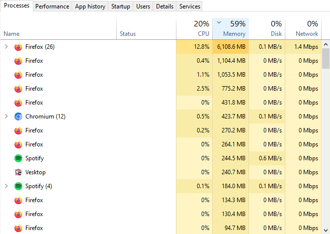Switch to the Details tab

tap(165, 6)
